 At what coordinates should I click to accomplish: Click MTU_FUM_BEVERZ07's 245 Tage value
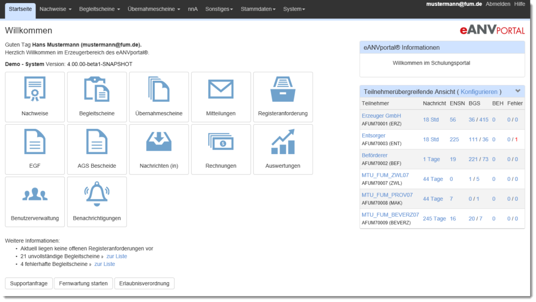tap(434, 219)
